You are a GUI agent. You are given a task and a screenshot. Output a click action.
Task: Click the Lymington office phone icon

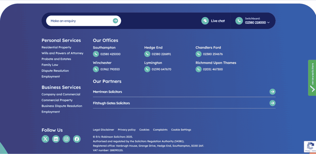(147, 69)
